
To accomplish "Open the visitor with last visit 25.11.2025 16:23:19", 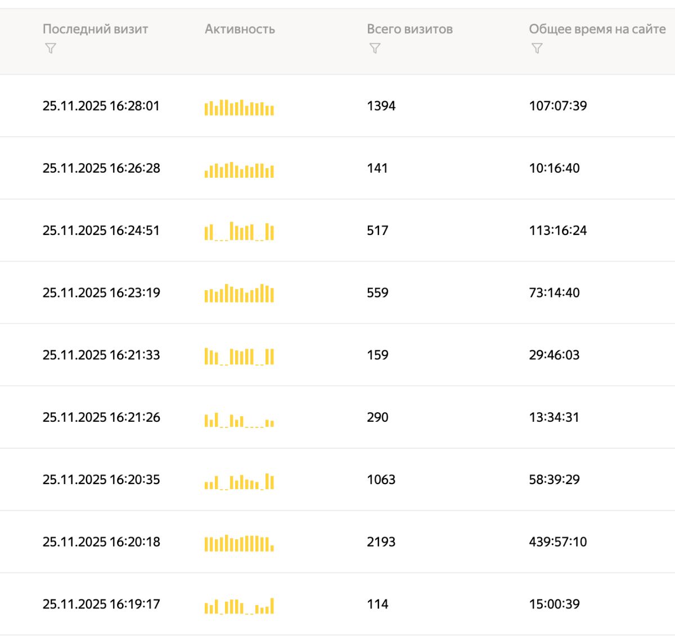I will pyautogui.click(x=101, y=292).
